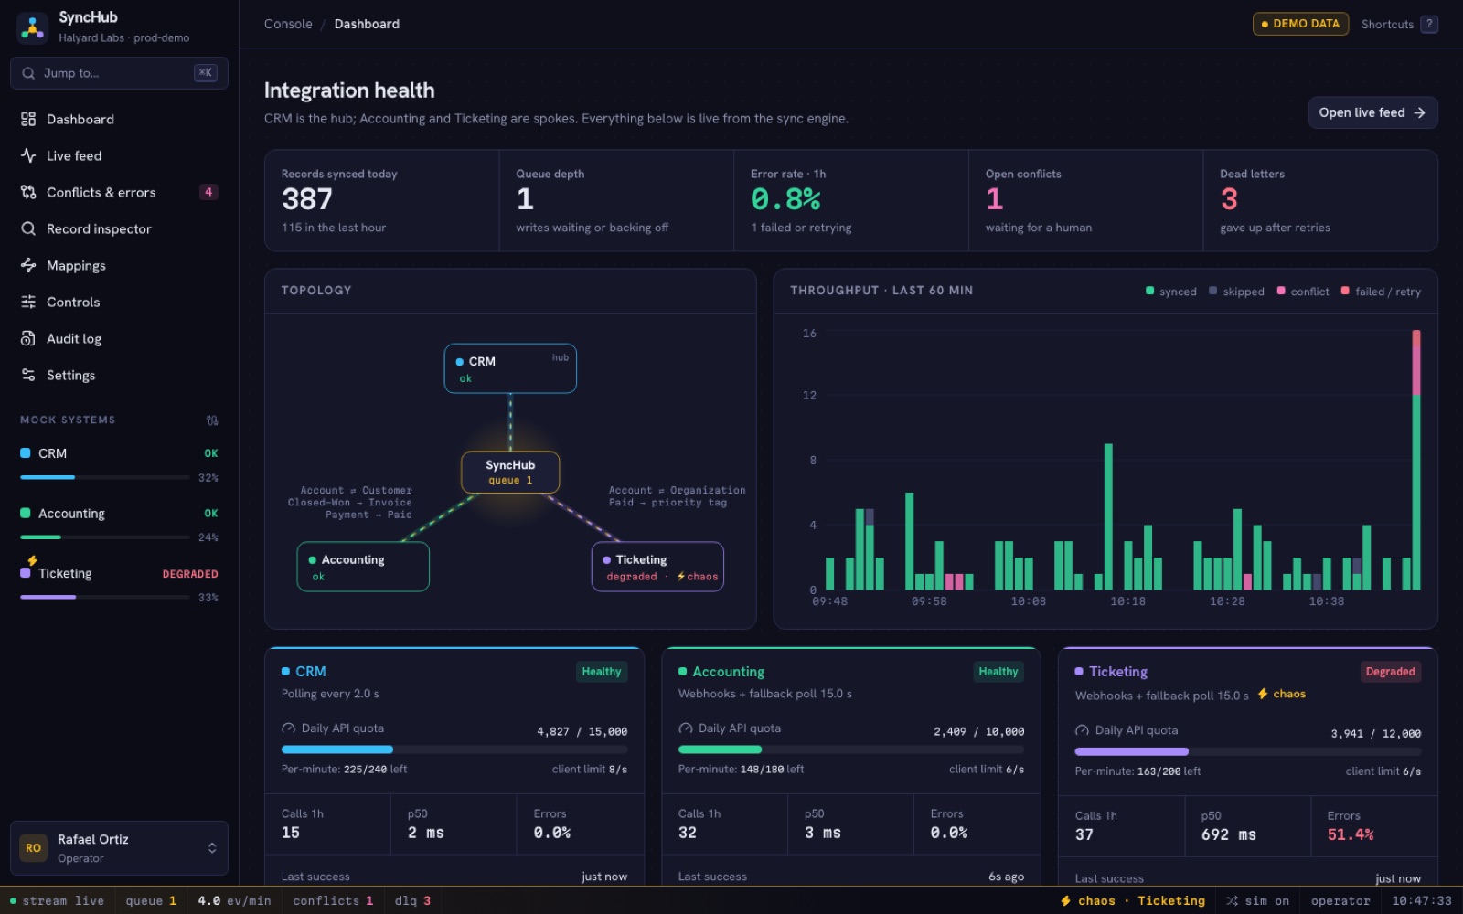Click the Degraded badge on Ticketing card

[1391, 672]
